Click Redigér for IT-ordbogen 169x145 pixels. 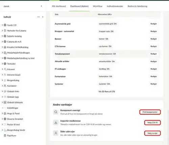click(154, 69)
